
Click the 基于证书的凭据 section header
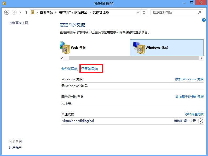[72, 97]
